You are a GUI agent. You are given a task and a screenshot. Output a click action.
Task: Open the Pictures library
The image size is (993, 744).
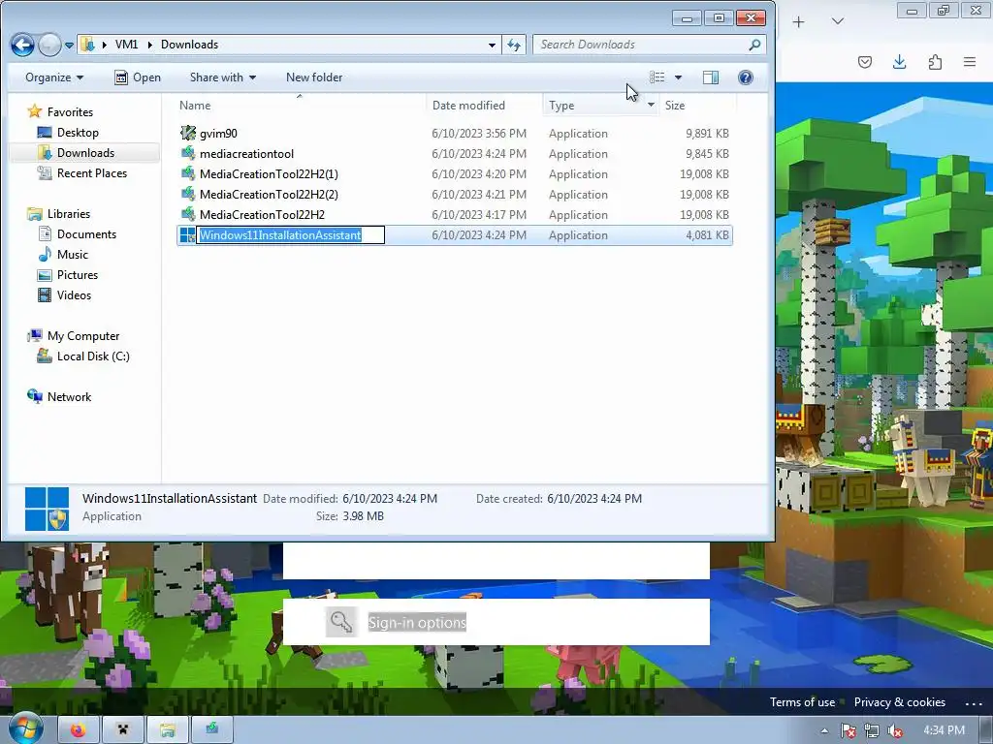click(78, 274)
